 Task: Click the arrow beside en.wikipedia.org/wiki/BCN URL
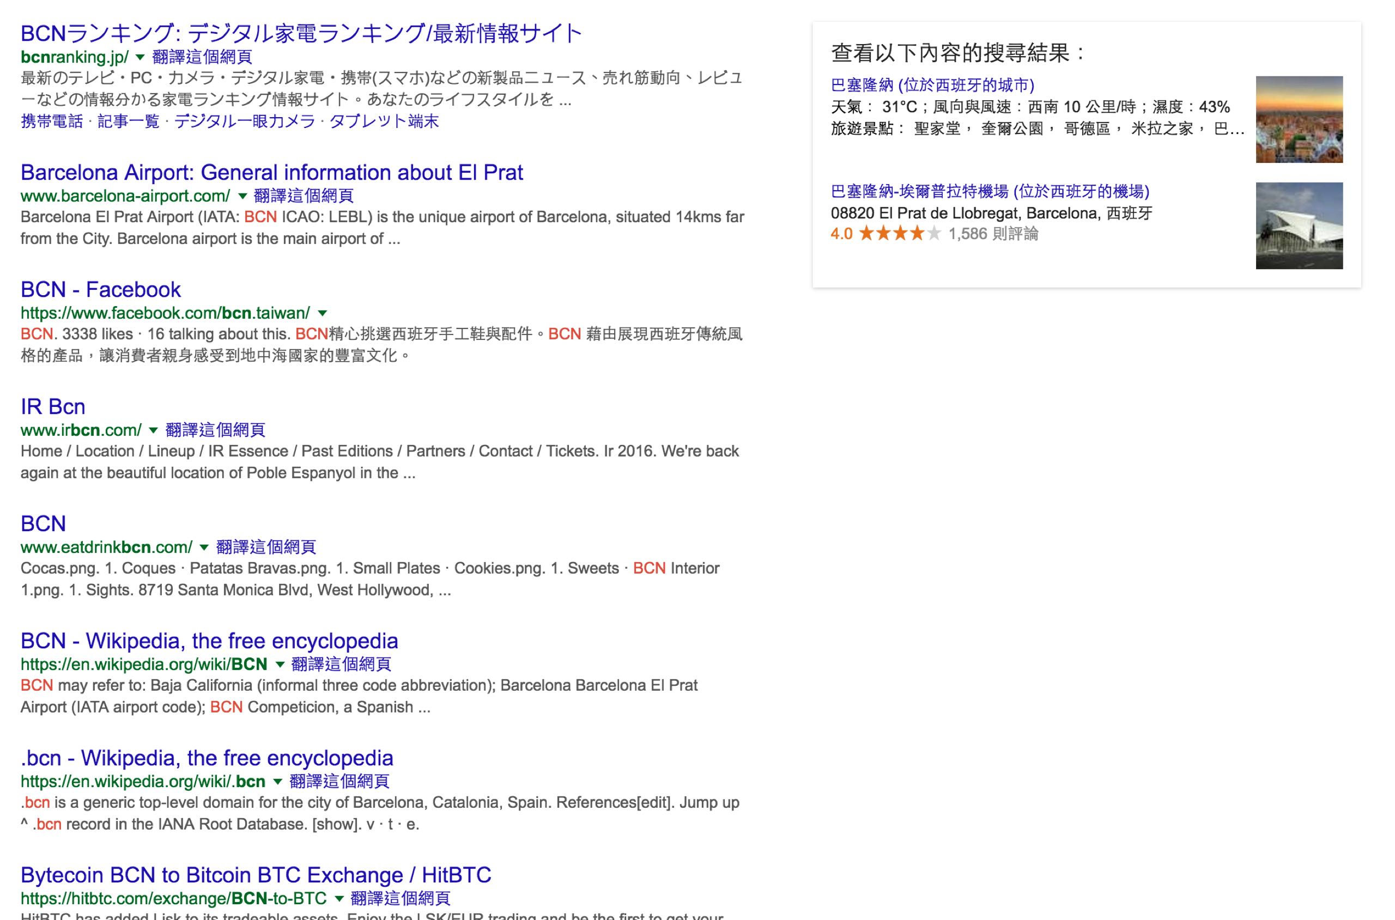(x=280, y=665)
